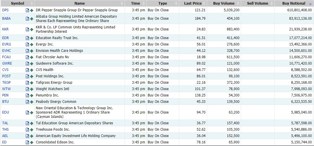Image resolution: width=314 pixels, height=146 pixels.
Task: Open the CVS symbol link
Action: click(x=5, y=70)
